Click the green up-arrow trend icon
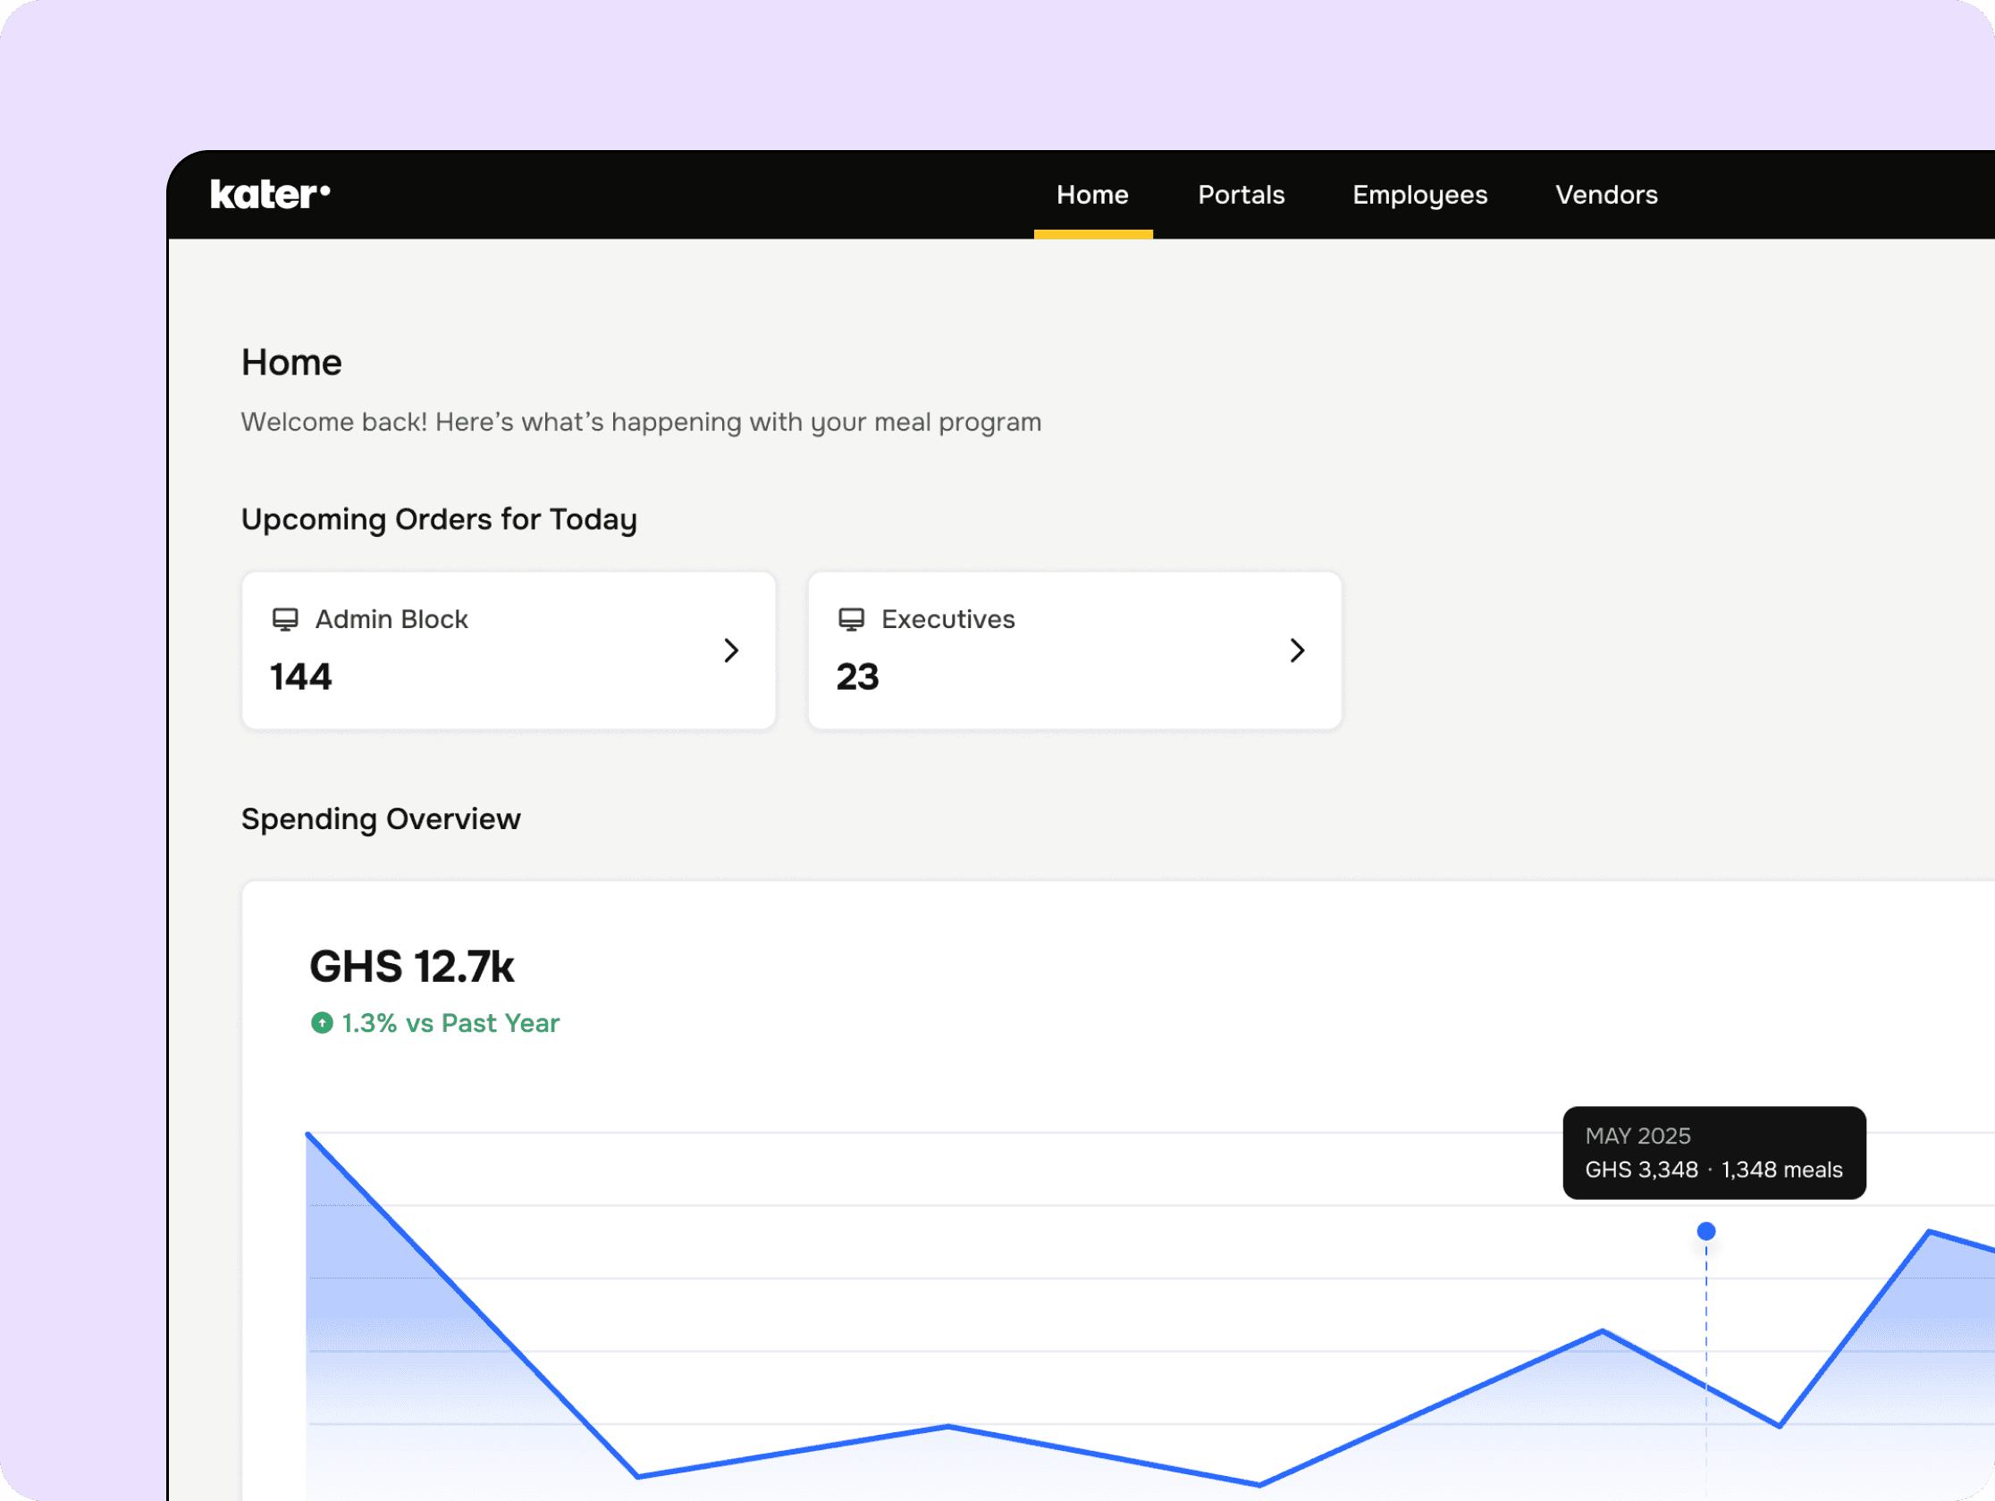The width and height of the screenshot is (1995, 1501). [x=322, y=1023]
